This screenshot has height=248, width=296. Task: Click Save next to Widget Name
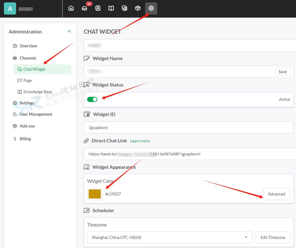tap(282, 72)
